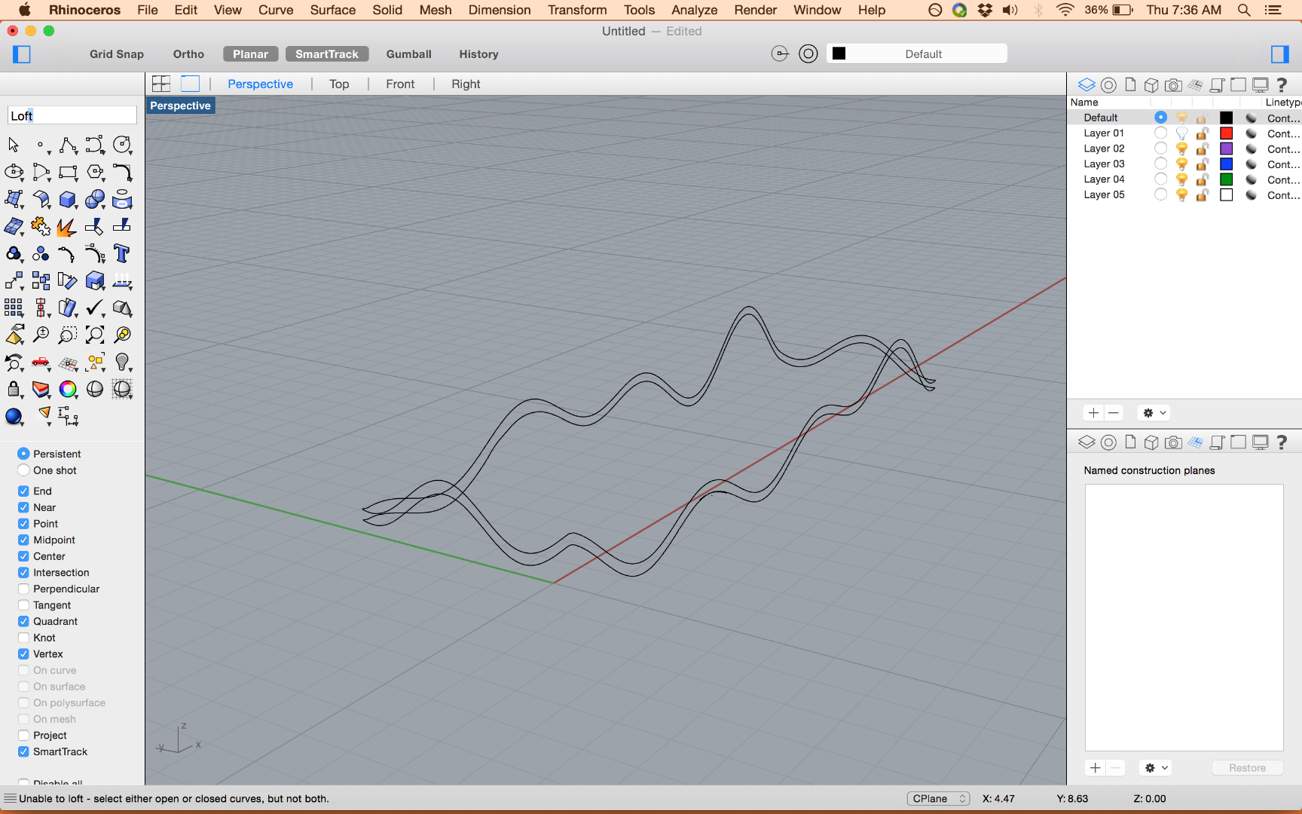Make Layer 03 the current layer
The image size is (1302, 814).
point(1160,164)
